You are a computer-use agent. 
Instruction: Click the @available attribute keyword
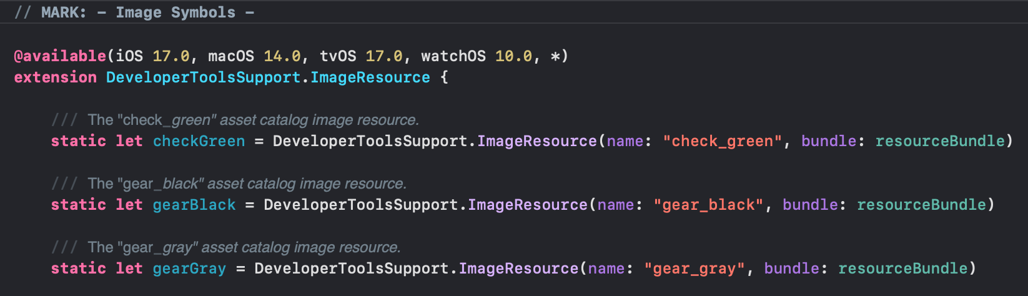click(x=60, y=56)
